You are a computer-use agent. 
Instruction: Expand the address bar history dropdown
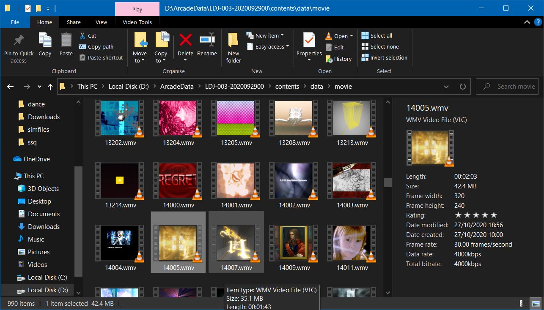(446, 87)
